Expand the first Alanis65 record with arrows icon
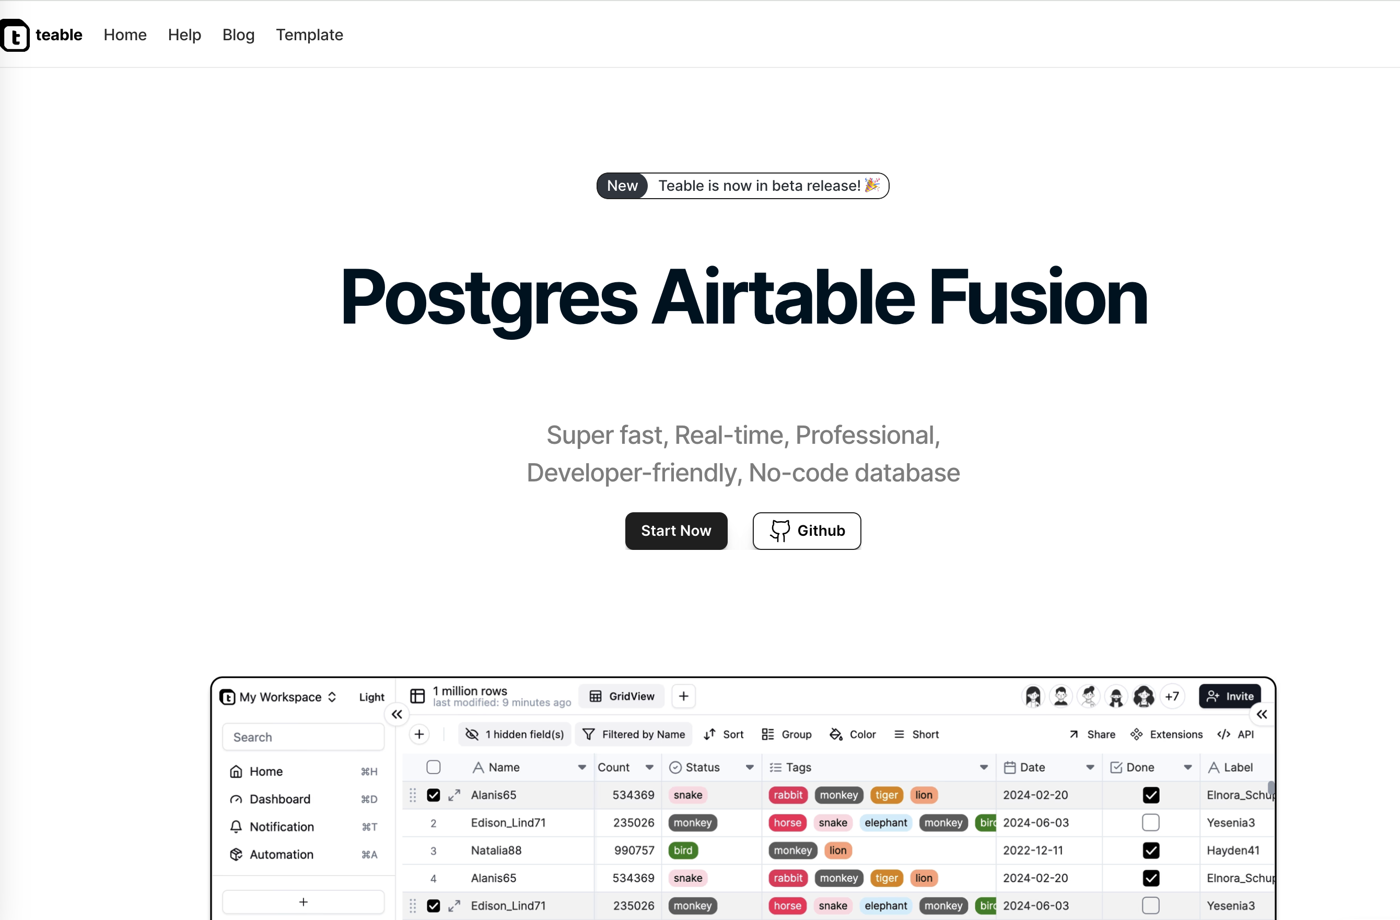The image size is (1400, 920). tap(454, 795)
